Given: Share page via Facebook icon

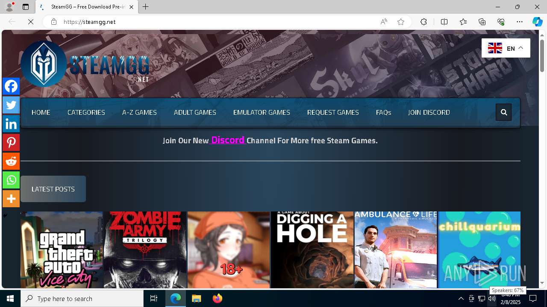Looking at the screenshot, I should coord(11,86).
